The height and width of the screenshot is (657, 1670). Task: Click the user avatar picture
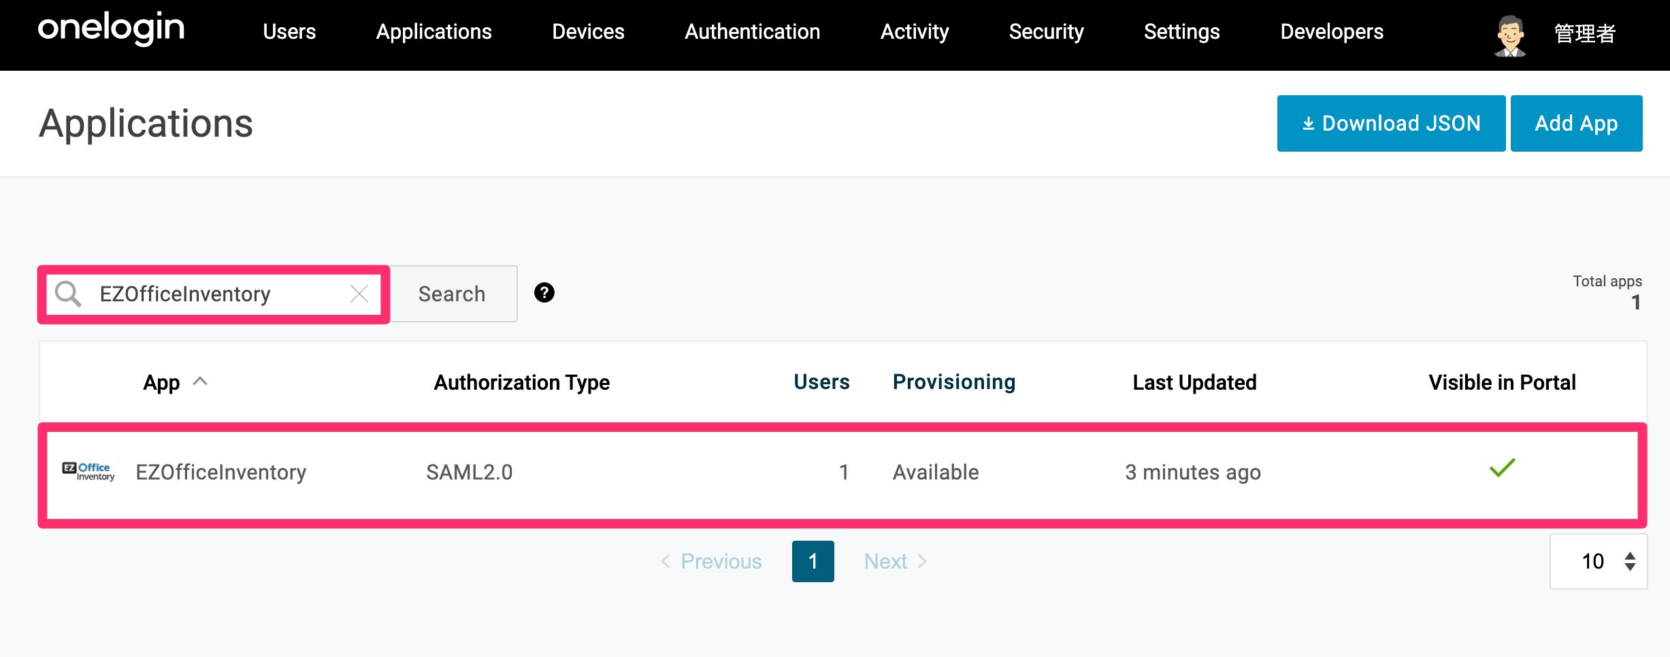click(1510, 35)
